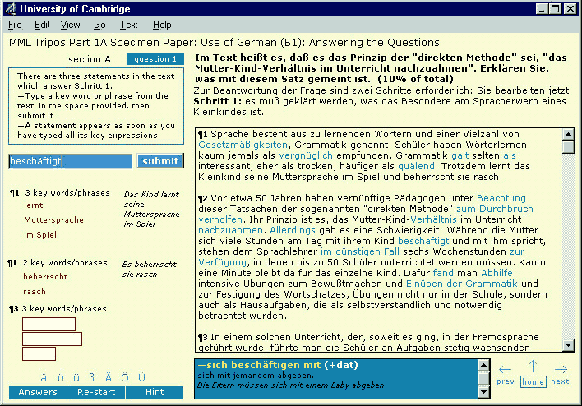Viewport: 582px width, 406px height.
Task: Click the Re-start button
Action: click(96, 392)
